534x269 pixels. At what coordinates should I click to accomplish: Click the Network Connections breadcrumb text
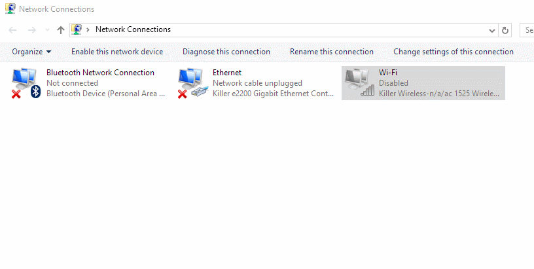133,29
